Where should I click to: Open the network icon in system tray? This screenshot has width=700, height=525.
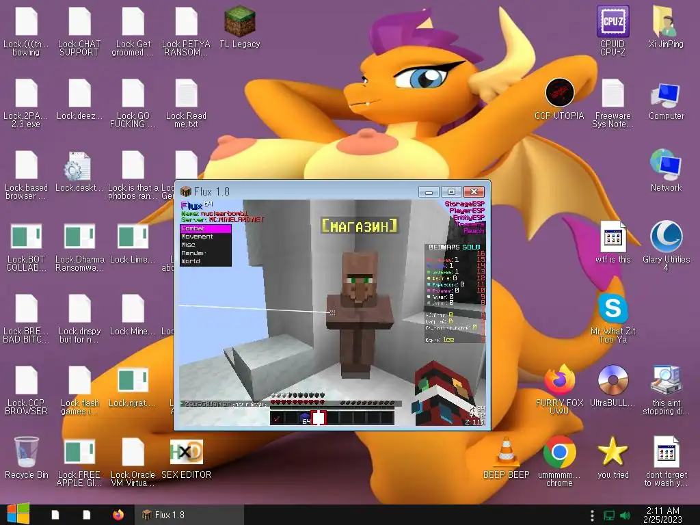609,515
